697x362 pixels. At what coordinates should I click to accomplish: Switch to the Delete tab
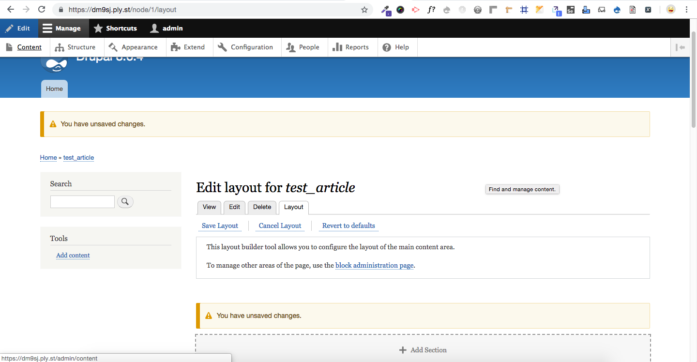point(262,207)
